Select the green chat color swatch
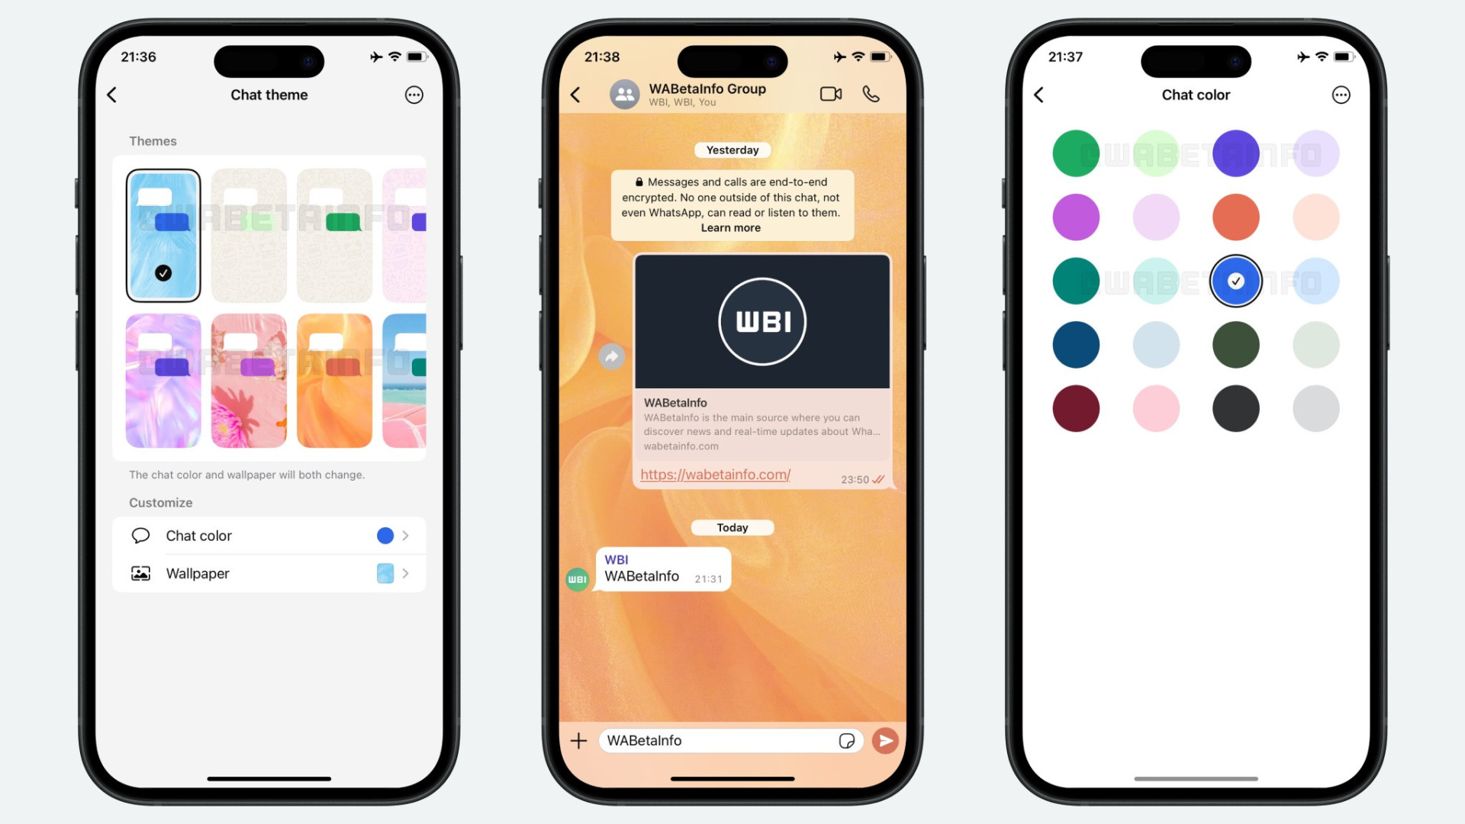 tap(1074, 153)
